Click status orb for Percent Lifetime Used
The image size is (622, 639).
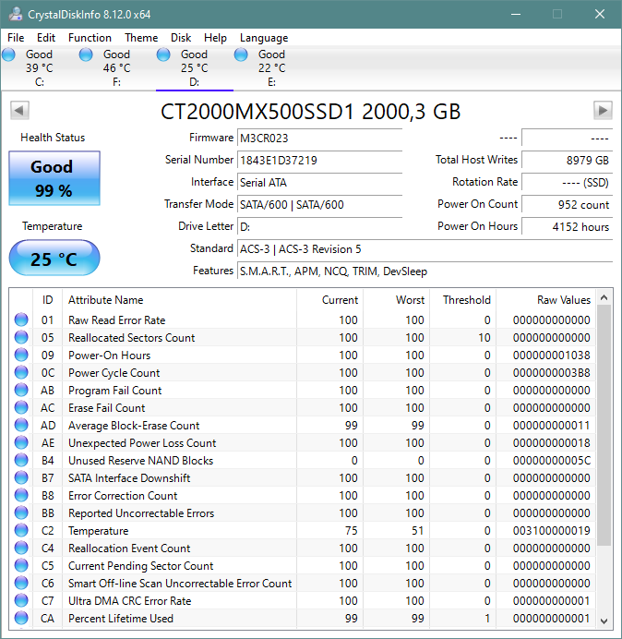(21, 618)
